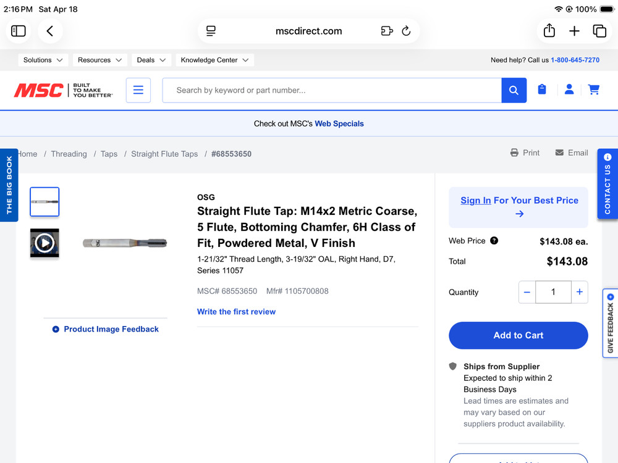The height and width of the screenshot is (463, 618).
Task: Open the hamburger category menu
Action: (x=138, y=90)
